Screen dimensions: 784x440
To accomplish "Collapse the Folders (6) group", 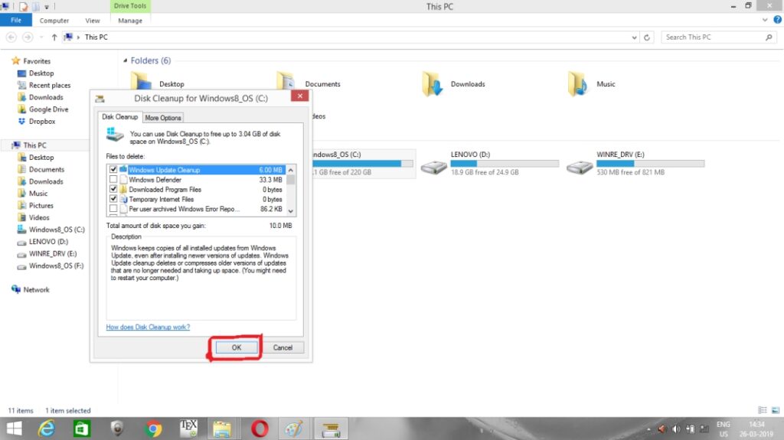I will [125, 60].
